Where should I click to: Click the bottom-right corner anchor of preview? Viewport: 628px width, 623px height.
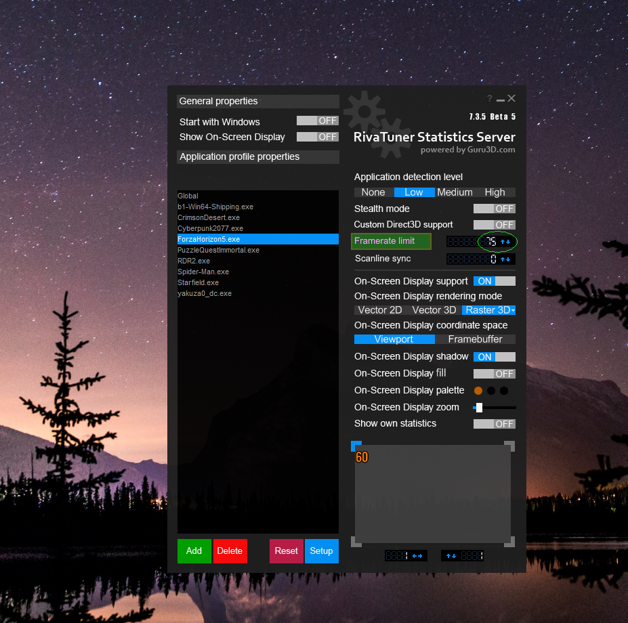click(x=509, y=542)
